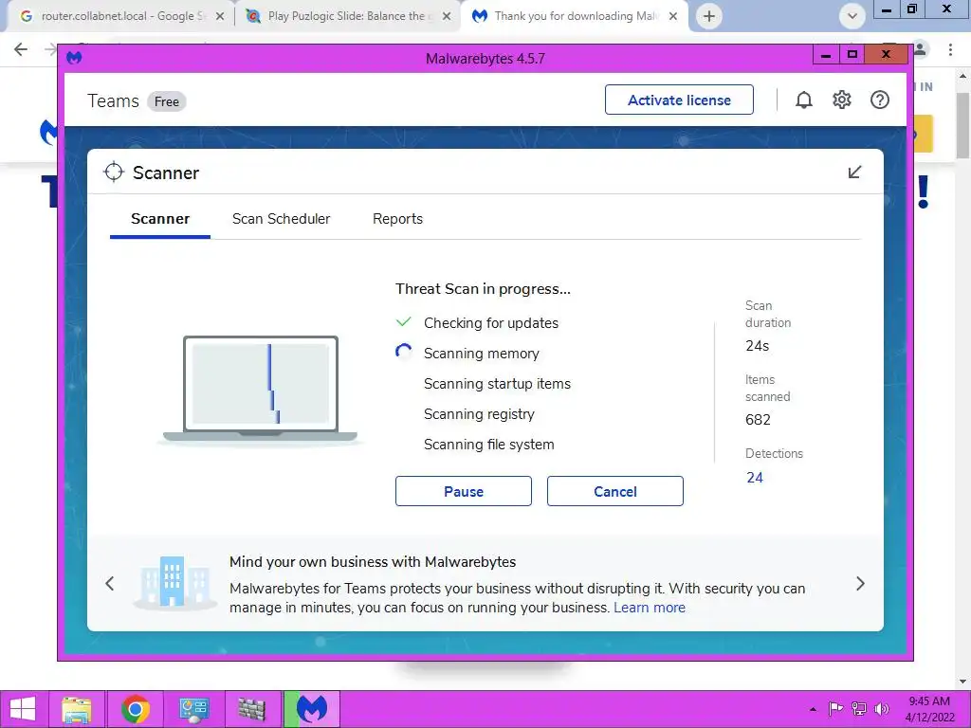Click the network tray icon
The width and height of the screenshot is (971, 728).
pyautogui.click(x=859, y=709)
